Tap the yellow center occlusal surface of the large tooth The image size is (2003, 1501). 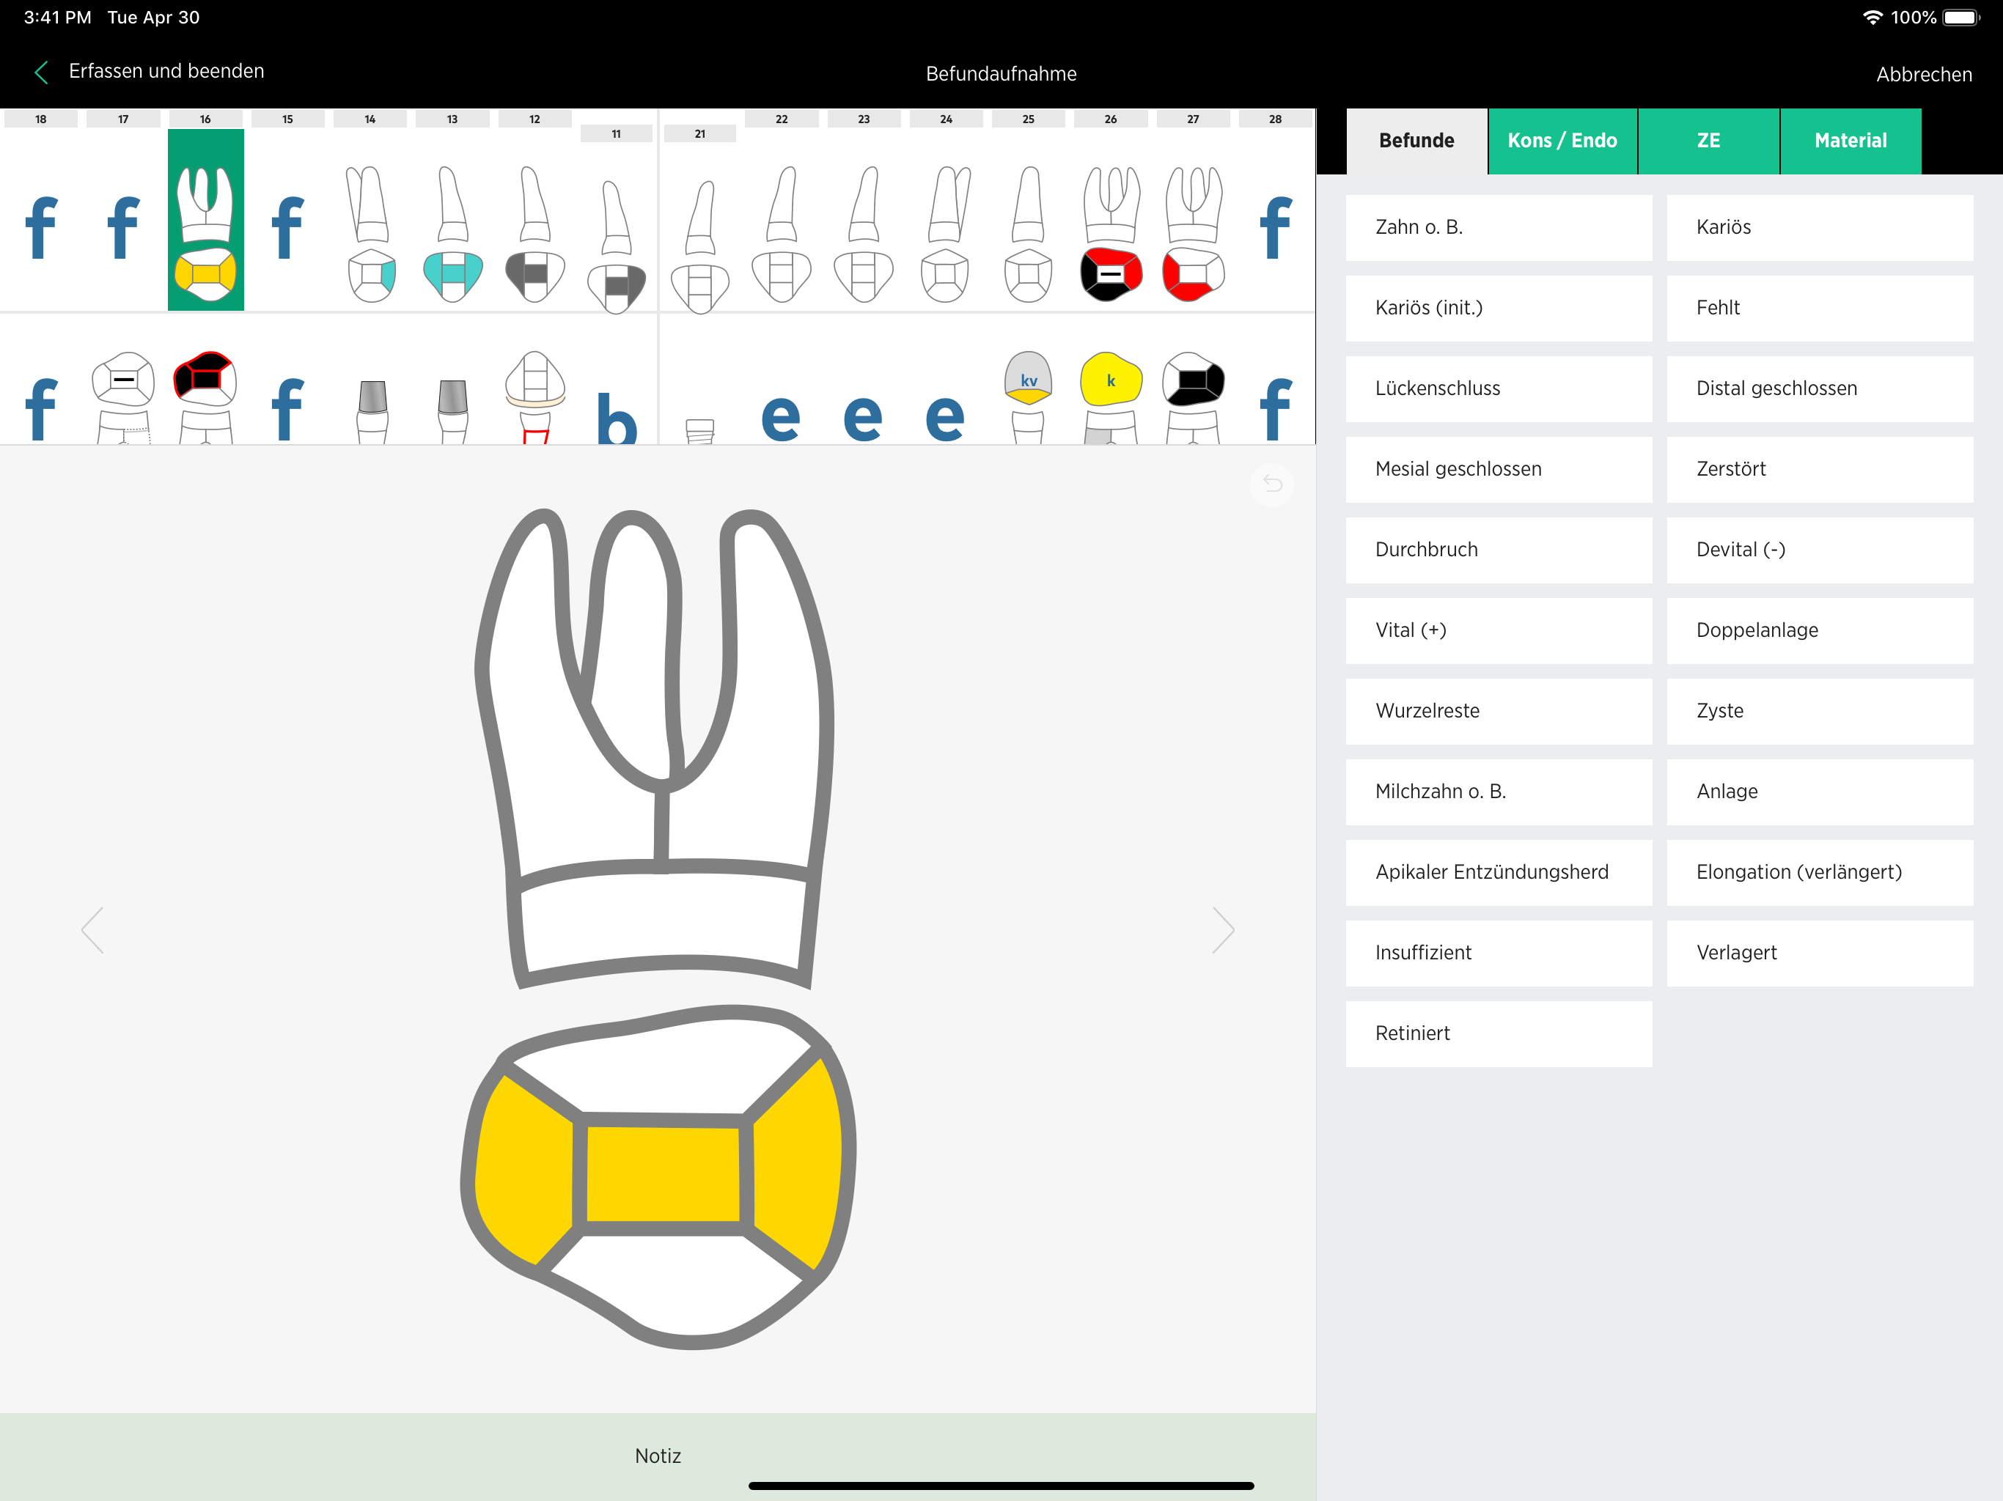click(663, 1174)
